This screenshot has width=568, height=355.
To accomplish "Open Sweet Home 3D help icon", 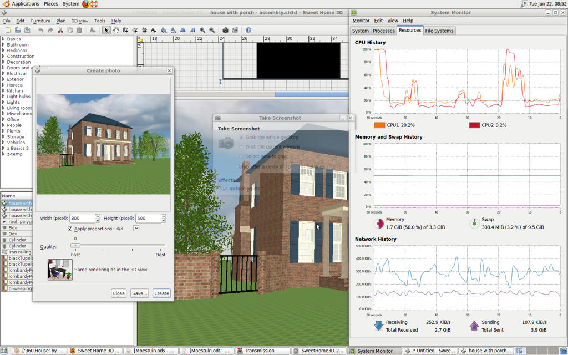I will (248, 30).
